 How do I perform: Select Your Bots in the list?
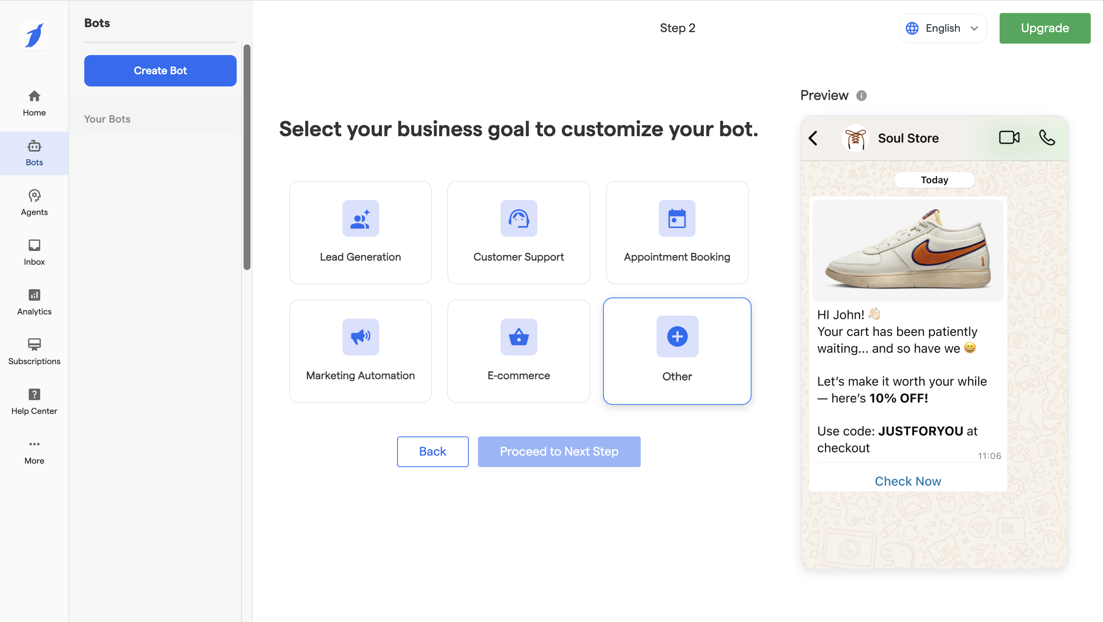point(107,119)
